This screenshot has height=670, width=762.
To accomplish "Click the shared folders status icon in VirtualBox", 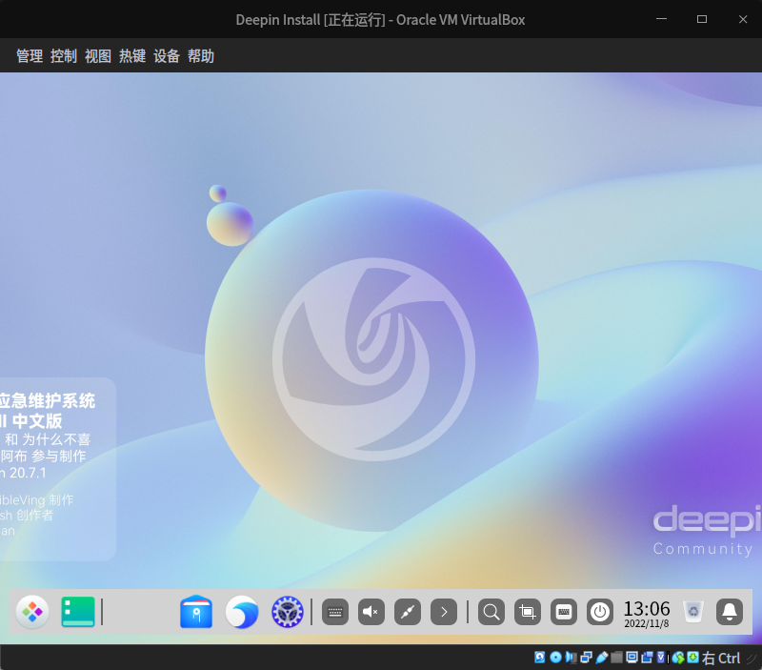I will click(616, 658).
